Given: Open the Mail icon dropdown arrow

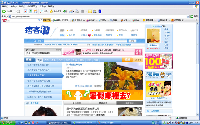Looking at the screenshot, I should (73, 11).
